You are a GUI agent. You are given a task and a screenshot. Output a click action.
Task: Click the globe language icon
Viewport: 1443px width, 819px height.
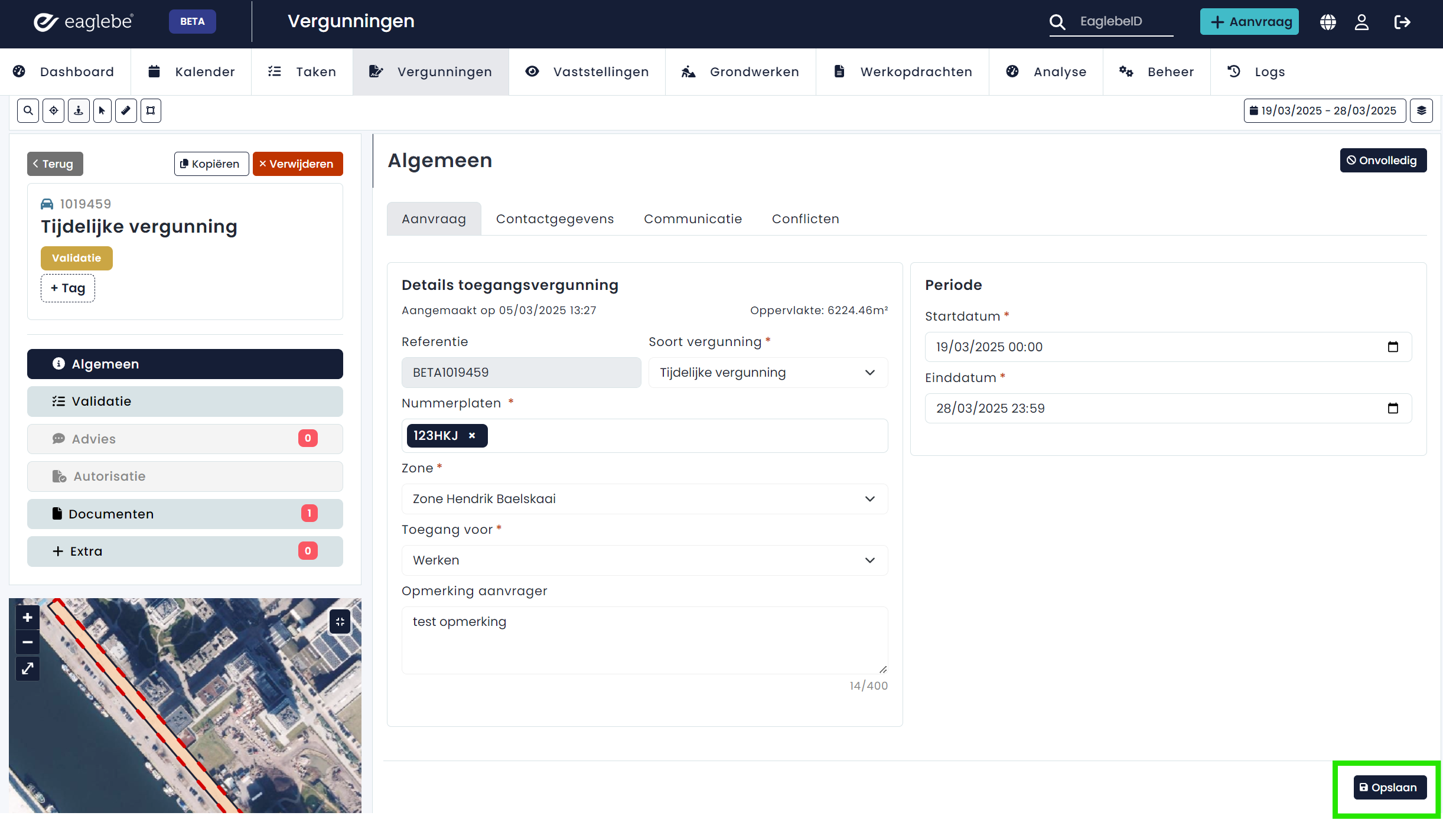[1328, 22]
